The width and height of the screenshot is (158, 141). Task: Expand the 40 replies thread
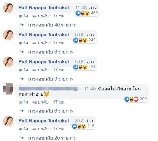[52, 25]
